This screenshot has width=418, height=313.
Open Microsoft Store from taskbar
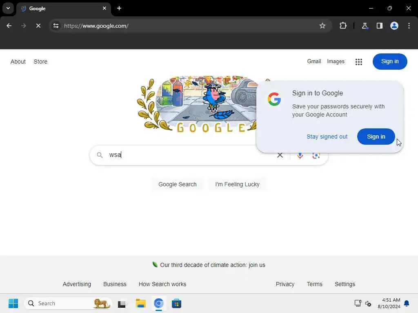tap(176, 303)
